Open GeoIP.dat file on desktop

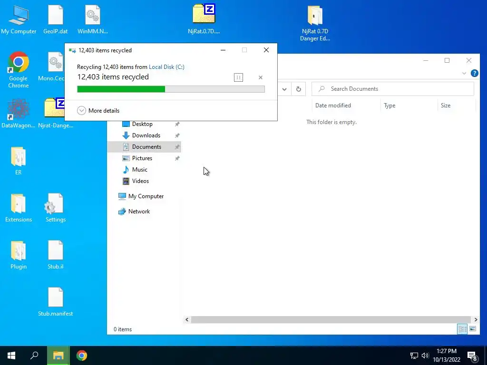(x=55, y=19)
